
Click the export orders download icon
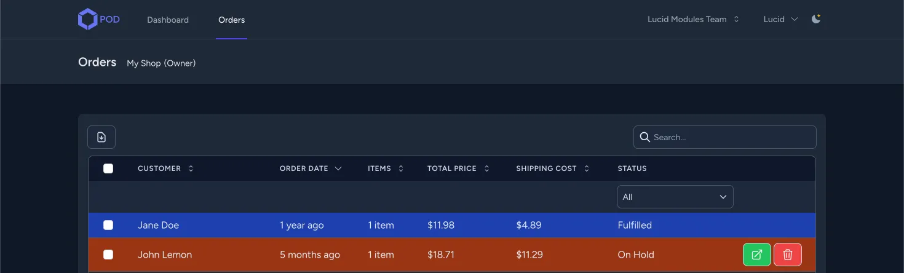pyautogui.click(x=101, y=137)
